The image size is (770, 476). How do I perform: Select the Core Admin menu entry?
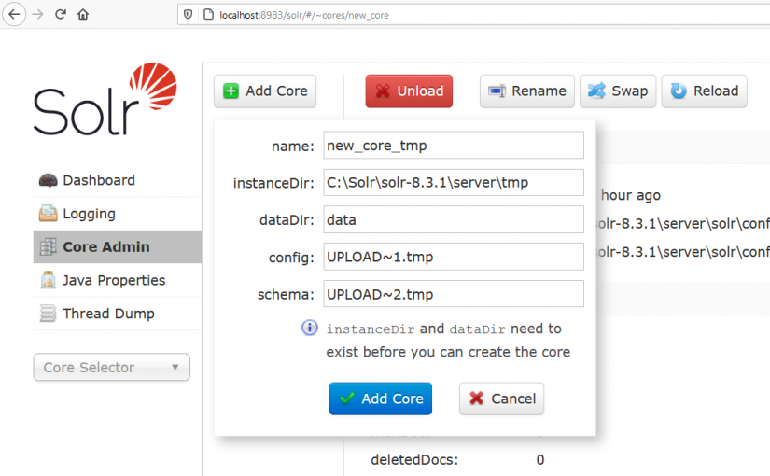pos(118,246)
